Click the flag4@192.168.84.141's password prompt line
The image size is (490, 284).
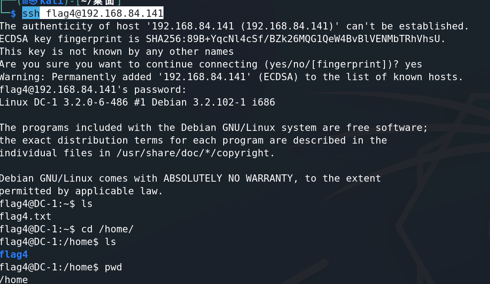pos(93,90)
